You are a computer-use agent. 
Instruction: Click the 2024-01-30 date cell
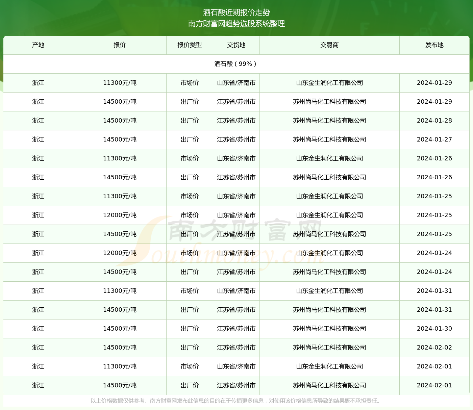434,329
